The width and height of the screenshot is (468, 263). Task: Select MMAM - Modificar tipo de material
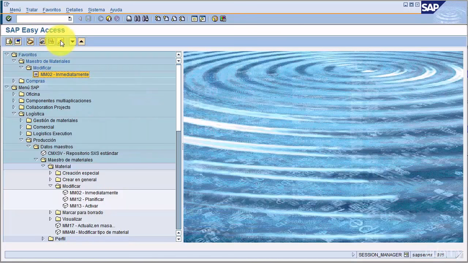tap(95, 232)
